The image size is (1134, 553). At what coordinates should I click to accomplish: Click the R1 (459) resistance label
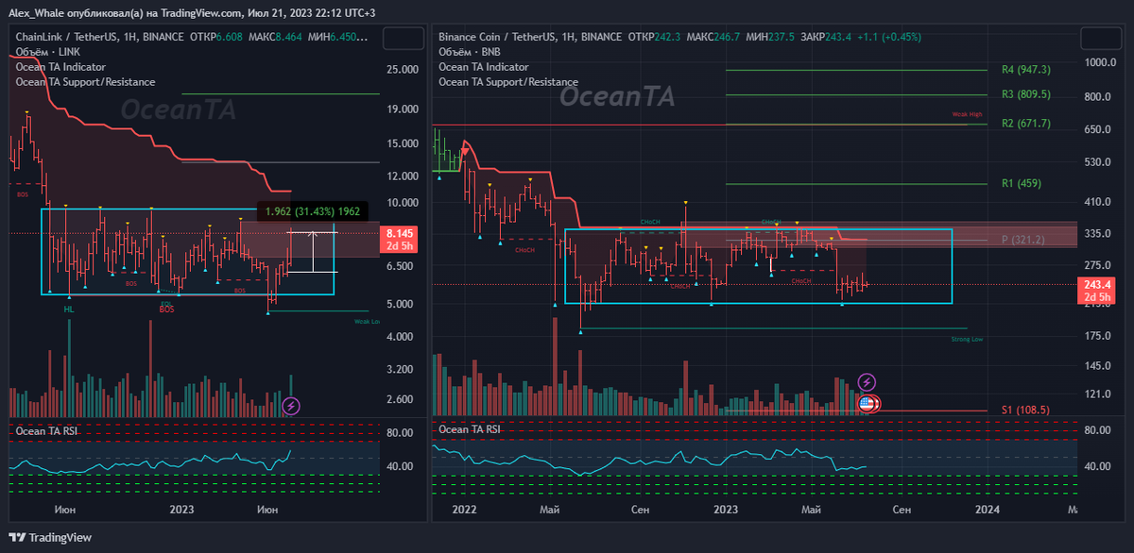coord(1021,183)
